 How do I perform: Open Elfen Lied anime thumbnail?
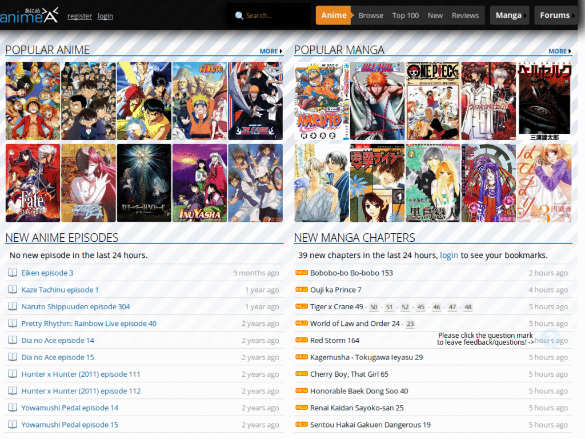[89, 183]
